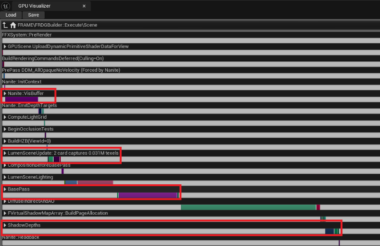This screenshot has width=380, height=246.
Task: Expand the ShadowDepths entry
Action: [x=5, y=225]
